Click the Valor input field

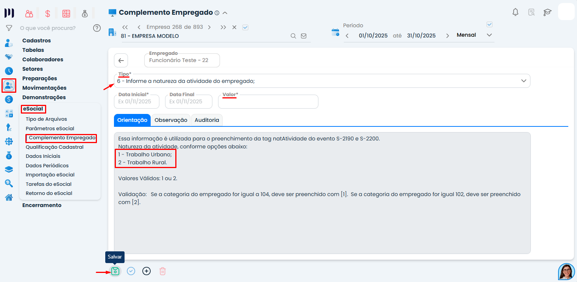(x=268, y=101)
